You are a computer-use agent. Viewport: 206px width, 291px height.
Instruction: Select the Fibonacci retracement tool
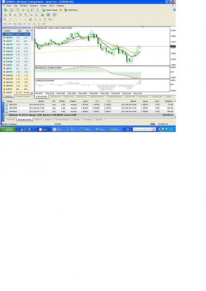click(x=35, y=19)
